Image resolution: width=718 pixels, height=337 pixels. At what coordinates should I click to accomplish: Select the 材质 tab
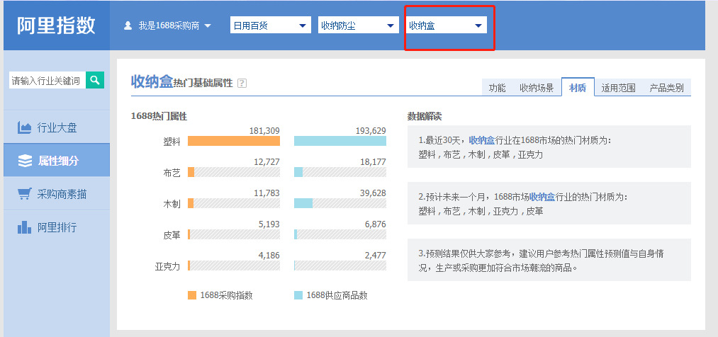pos(578,87)
